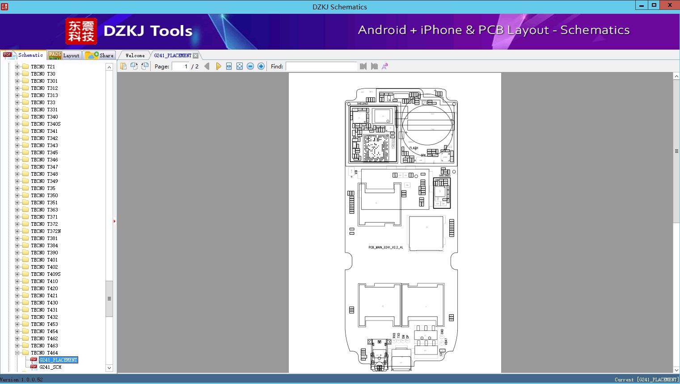Click the DZKJ red logo in the banner
The width and height of the screenshot is (680, 384).
tap(81, 31)
